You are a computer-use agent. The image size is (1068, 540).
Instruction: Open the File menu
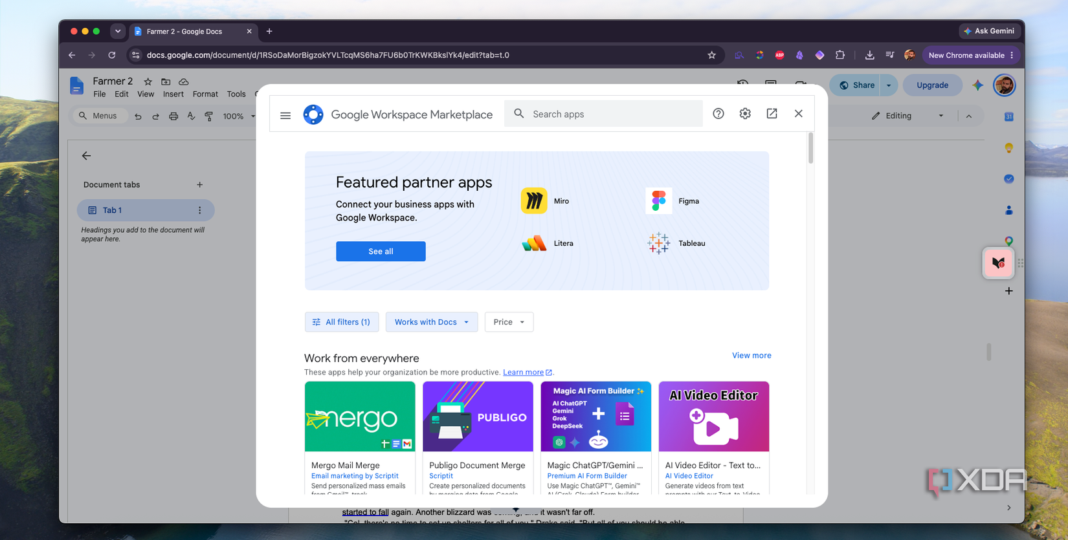tap(99, 94)
